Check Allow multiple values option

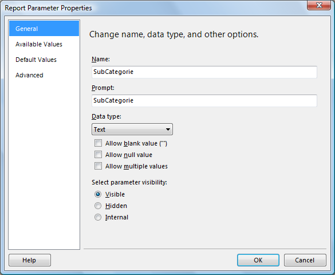(98, 166)
